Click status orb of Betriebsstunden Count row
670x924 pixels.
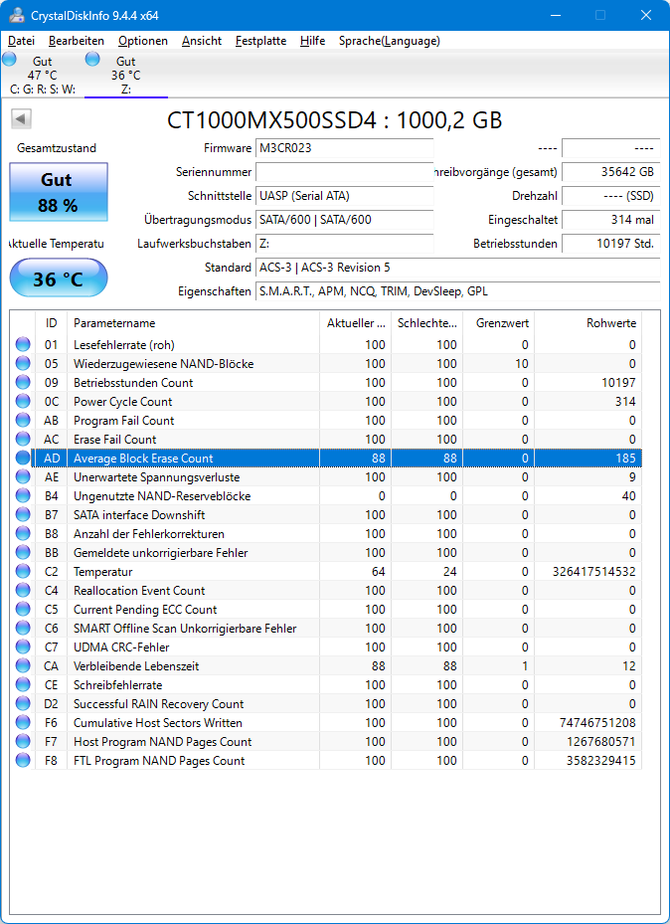click(x=23, y=383)
